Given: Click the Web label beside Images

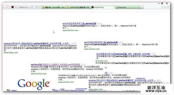Looking at the screenshot, I should point(8,90).
